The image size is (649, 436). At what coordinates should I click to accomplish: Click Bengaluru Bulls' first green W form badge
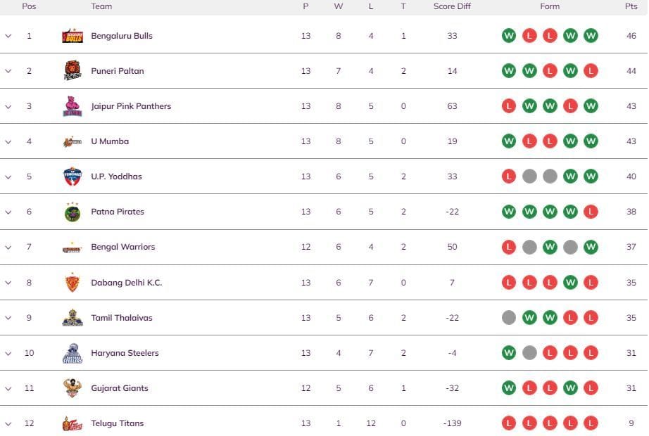click(509, 36)
